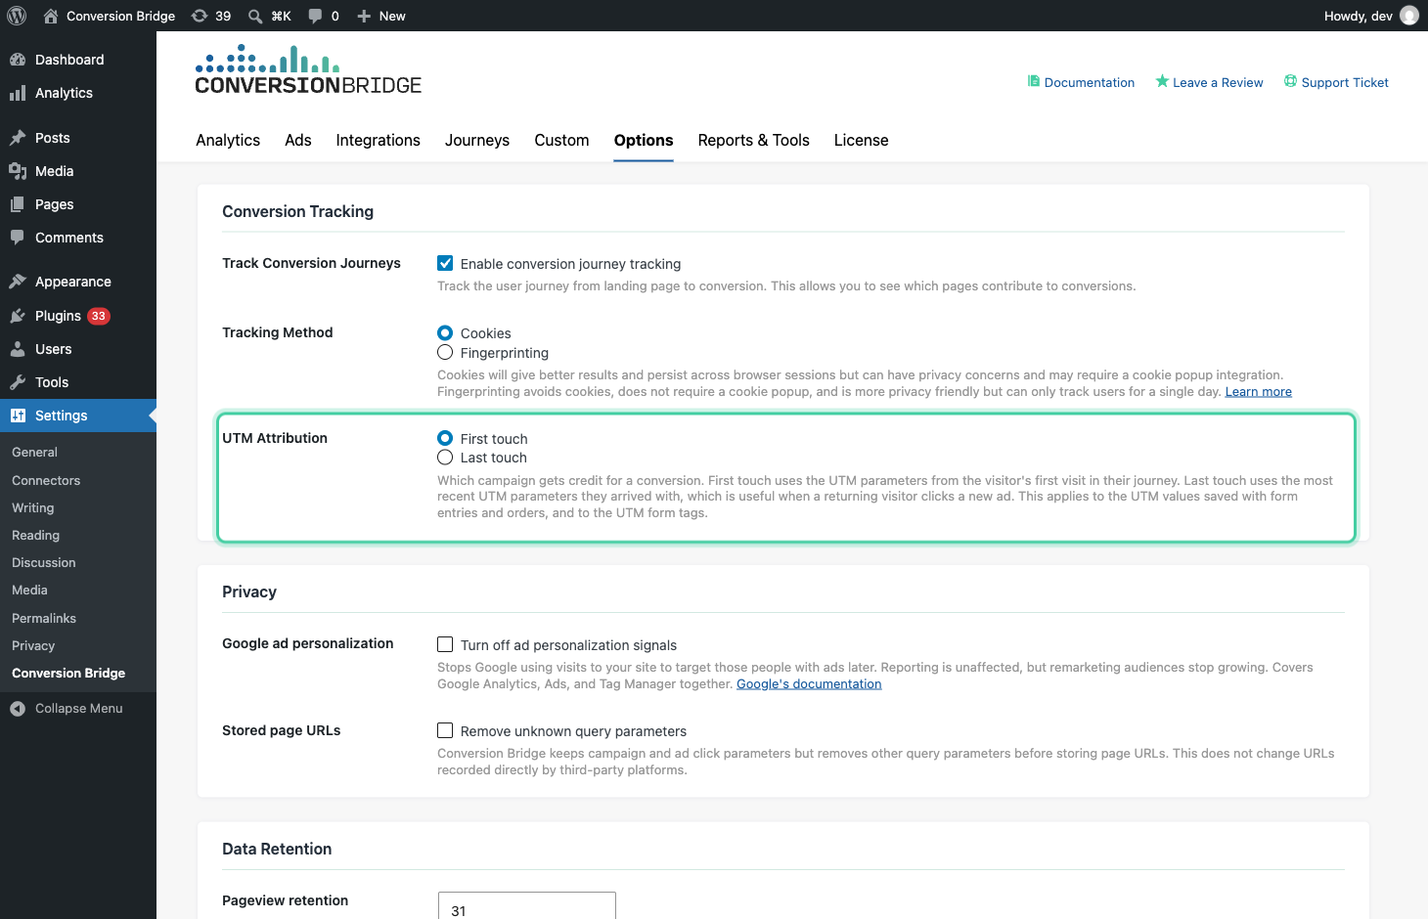
Task: Select Last touch UTM attribution
Action: pyautogui.click(x=445, y=458)
